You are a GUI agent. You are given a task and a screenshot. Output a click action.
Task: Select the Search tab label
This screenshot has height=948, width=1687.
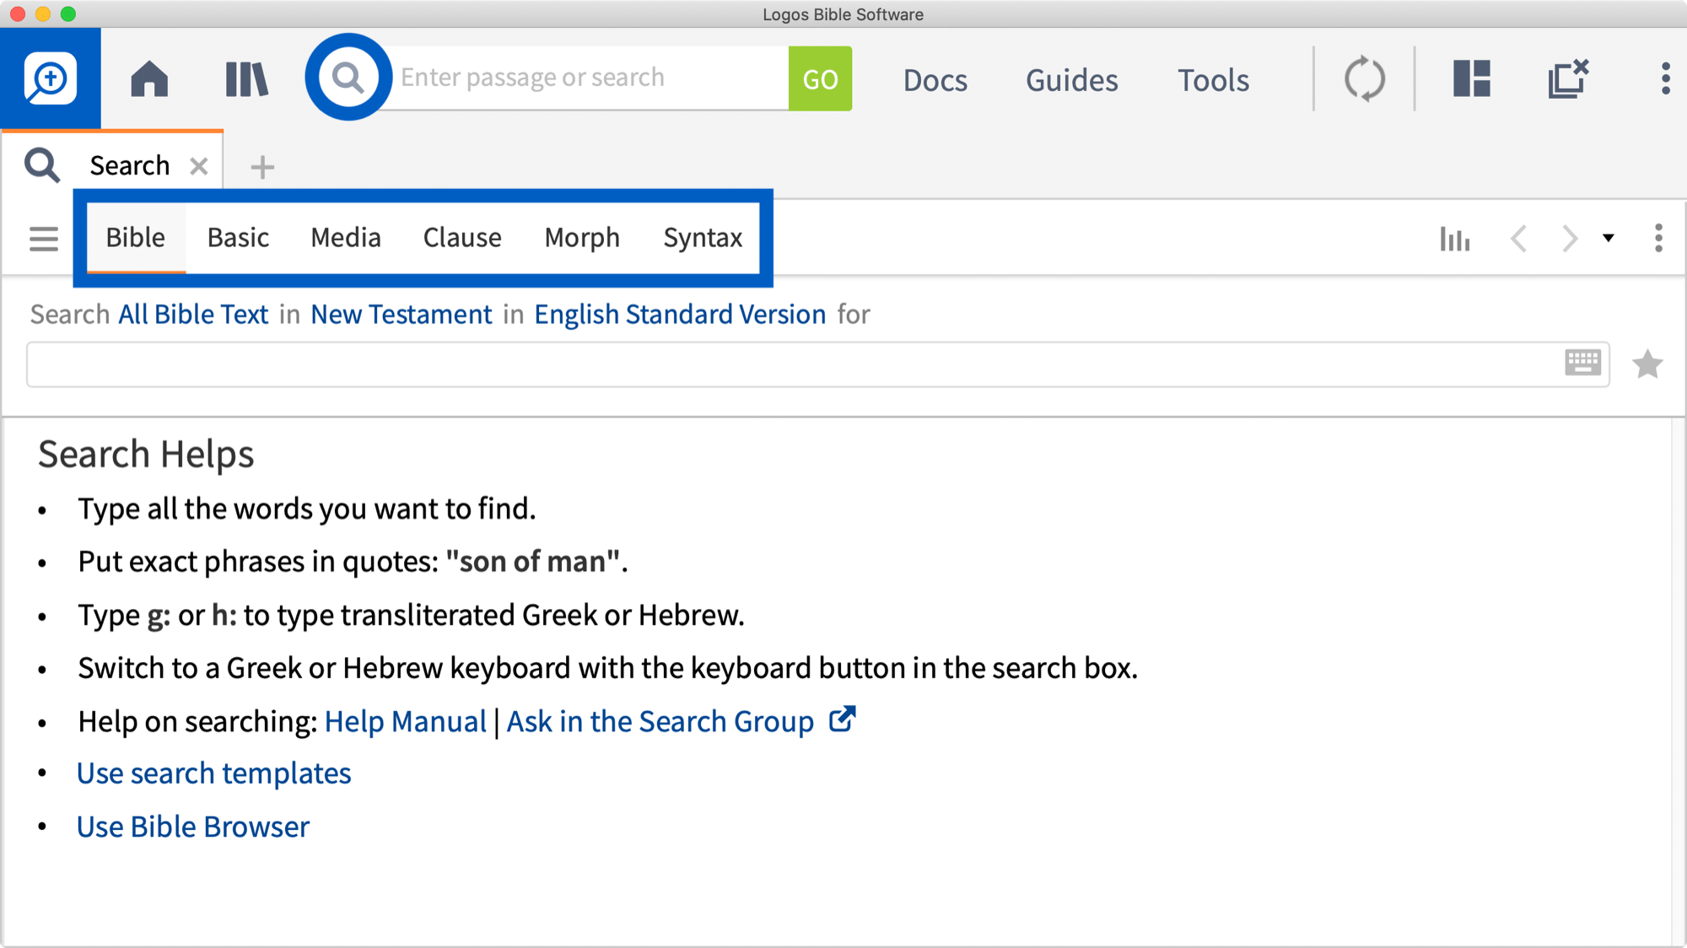130,166
